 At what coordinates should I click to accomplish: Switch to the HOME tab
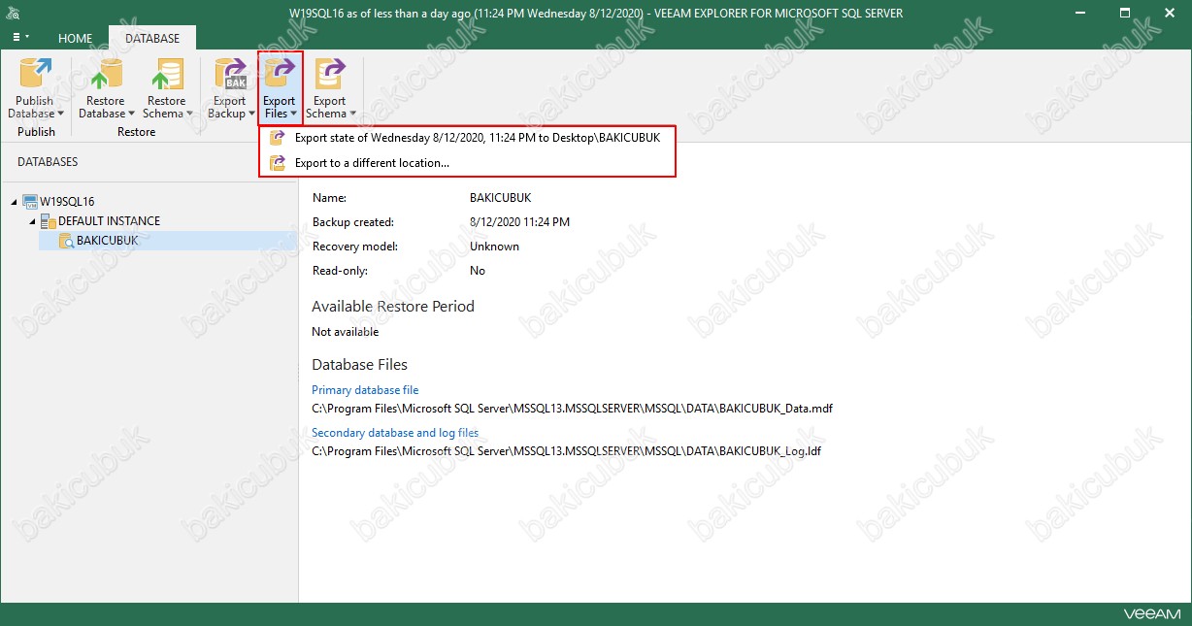tap(75, 38)
